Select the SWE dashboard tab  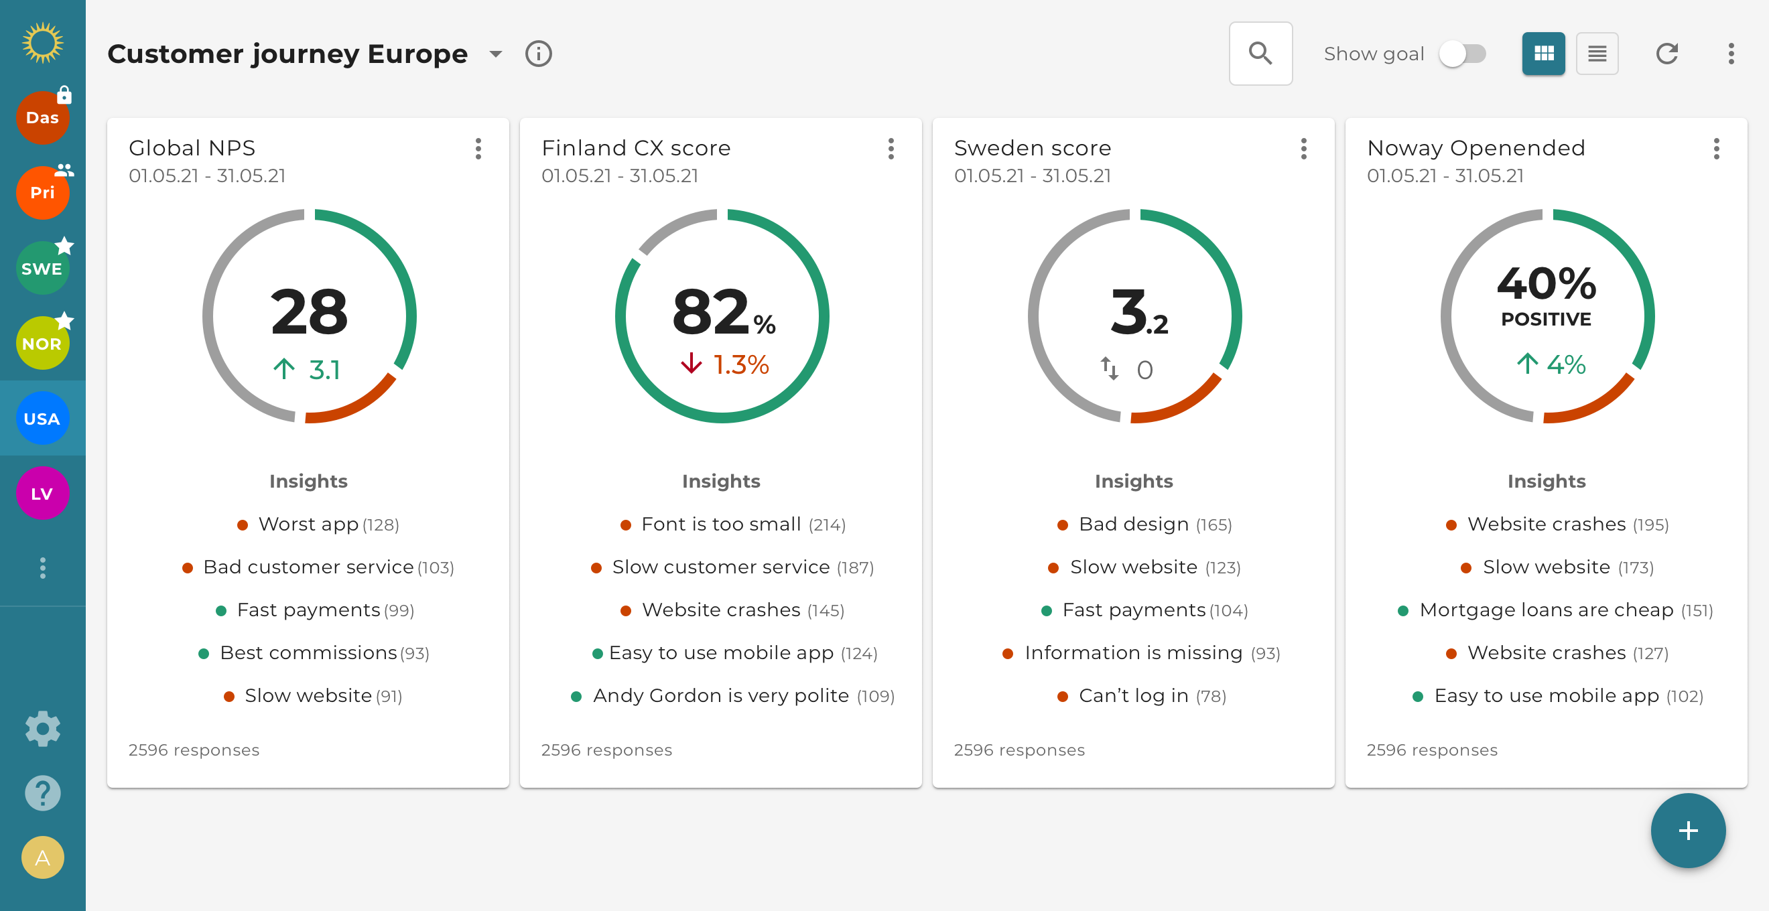tap(43, 269)
